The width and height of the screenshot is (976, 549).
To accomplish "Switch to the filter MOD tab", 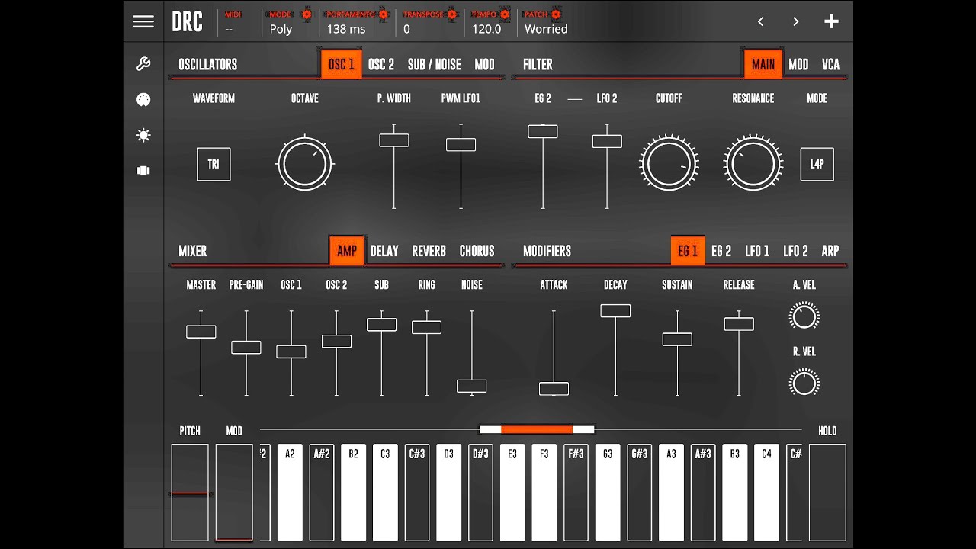I will tap(798, 64).
